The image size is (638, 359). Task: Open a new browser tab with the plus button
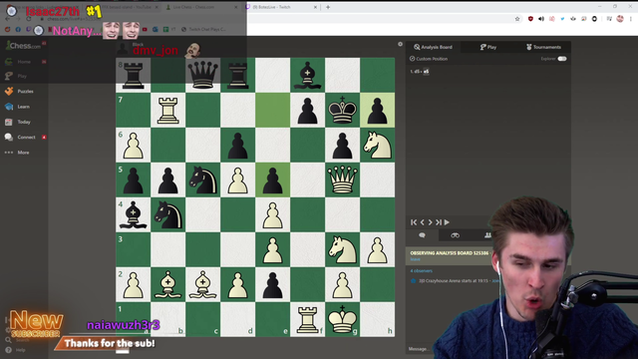(328, 7)
